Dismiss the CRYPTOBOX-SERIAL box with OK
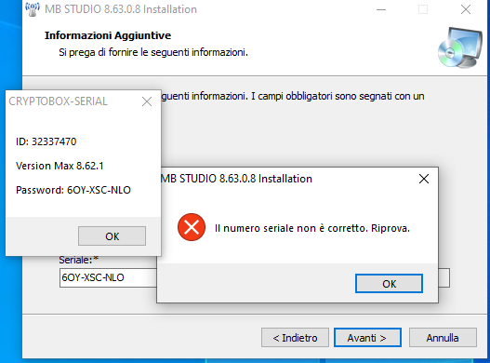The height and width of the screenshot is (363, 490). pos(112,236)
